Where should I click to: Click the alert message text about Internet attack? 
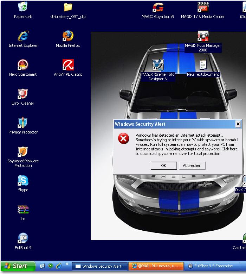187,144
